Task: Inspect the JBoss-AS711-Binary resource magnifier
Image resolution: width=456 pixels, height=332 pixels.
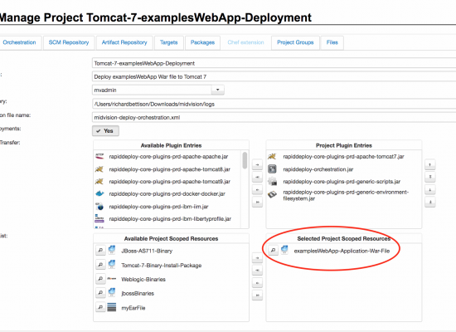Action: (x=100, y=250)
